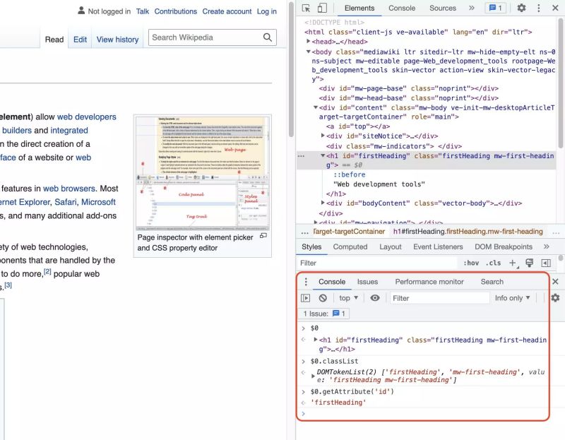Create a live expression with the eye icon

pos(374,298)
